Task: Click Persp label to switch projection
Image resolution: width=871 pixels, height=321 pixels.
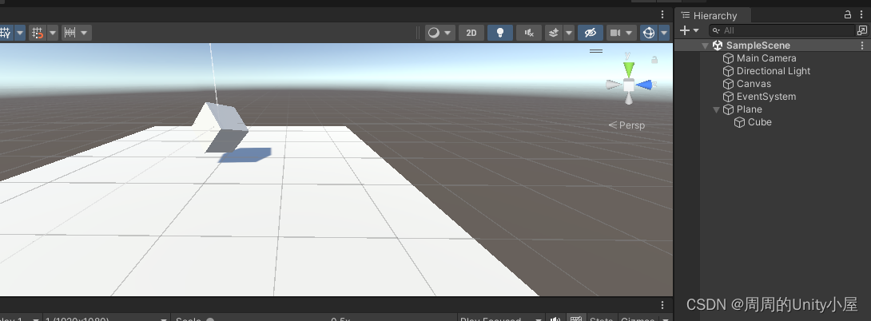Action: point(631,125)
